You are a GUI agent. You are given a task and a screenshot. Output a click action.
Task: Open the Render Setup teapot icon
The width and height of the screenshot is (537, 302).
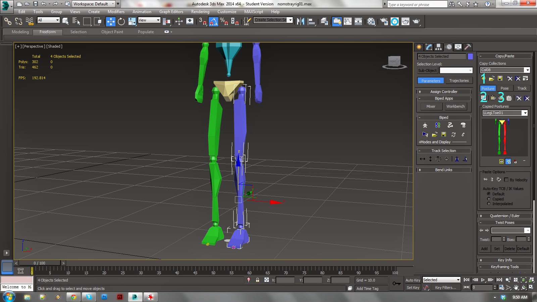tap(384, 21)
